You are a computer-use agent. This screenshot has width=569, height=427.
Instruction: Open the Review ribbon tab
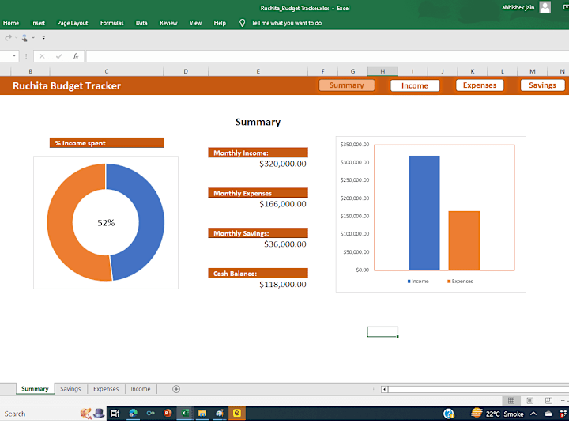coord(168,23)
